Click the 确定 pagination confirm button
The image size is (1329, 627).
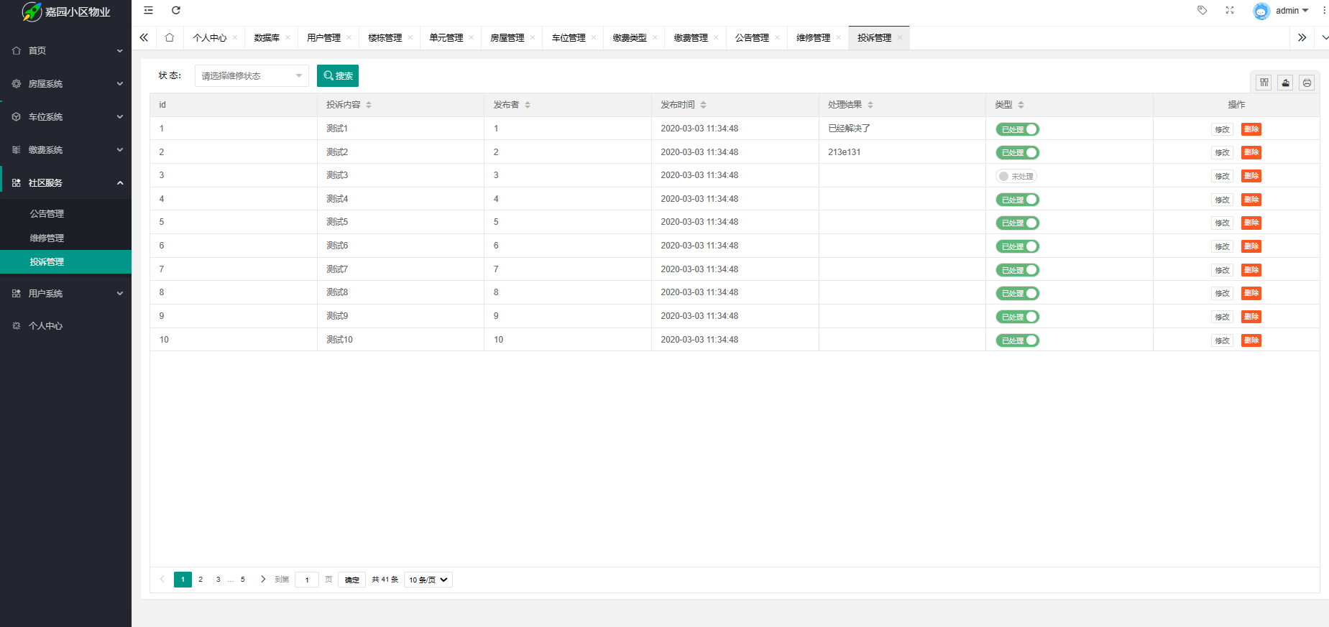pyautogui.click(x=351, y=580)
